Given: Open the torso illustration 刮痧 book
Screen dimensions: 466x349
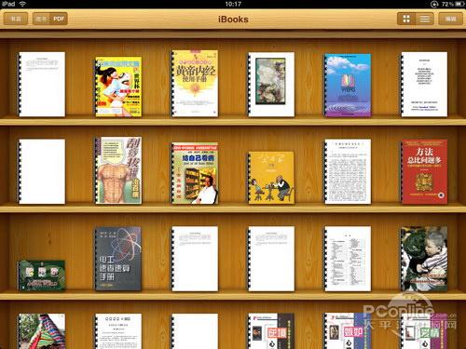Looking at the screenshot, I should click(118, 170).
